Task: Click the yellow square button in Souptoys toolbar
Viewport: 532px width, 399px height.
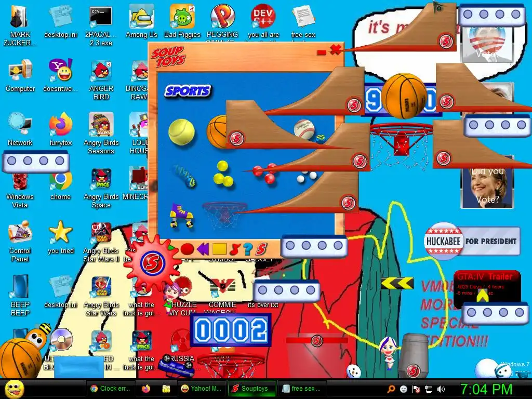Action: click(219, 249)
